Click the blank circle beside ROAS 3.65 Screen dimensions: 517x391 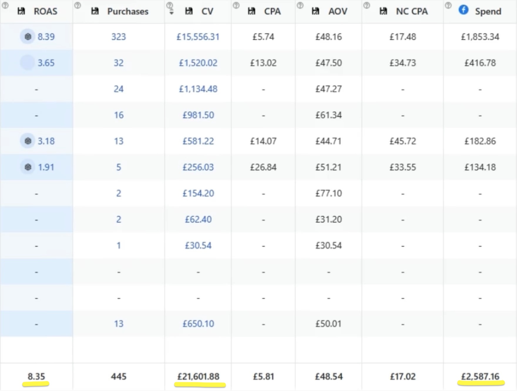click(x=27, y=63)
